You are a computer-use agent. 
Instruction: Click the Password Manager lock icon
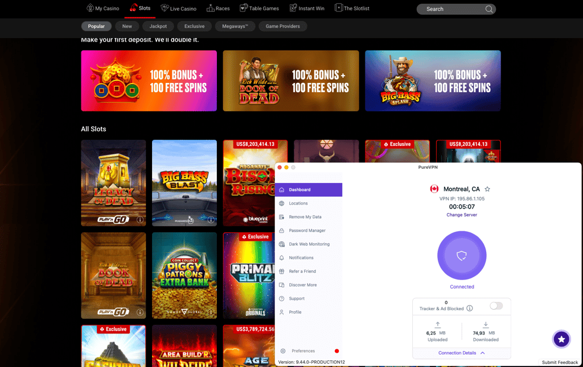[x=281, y=231]
